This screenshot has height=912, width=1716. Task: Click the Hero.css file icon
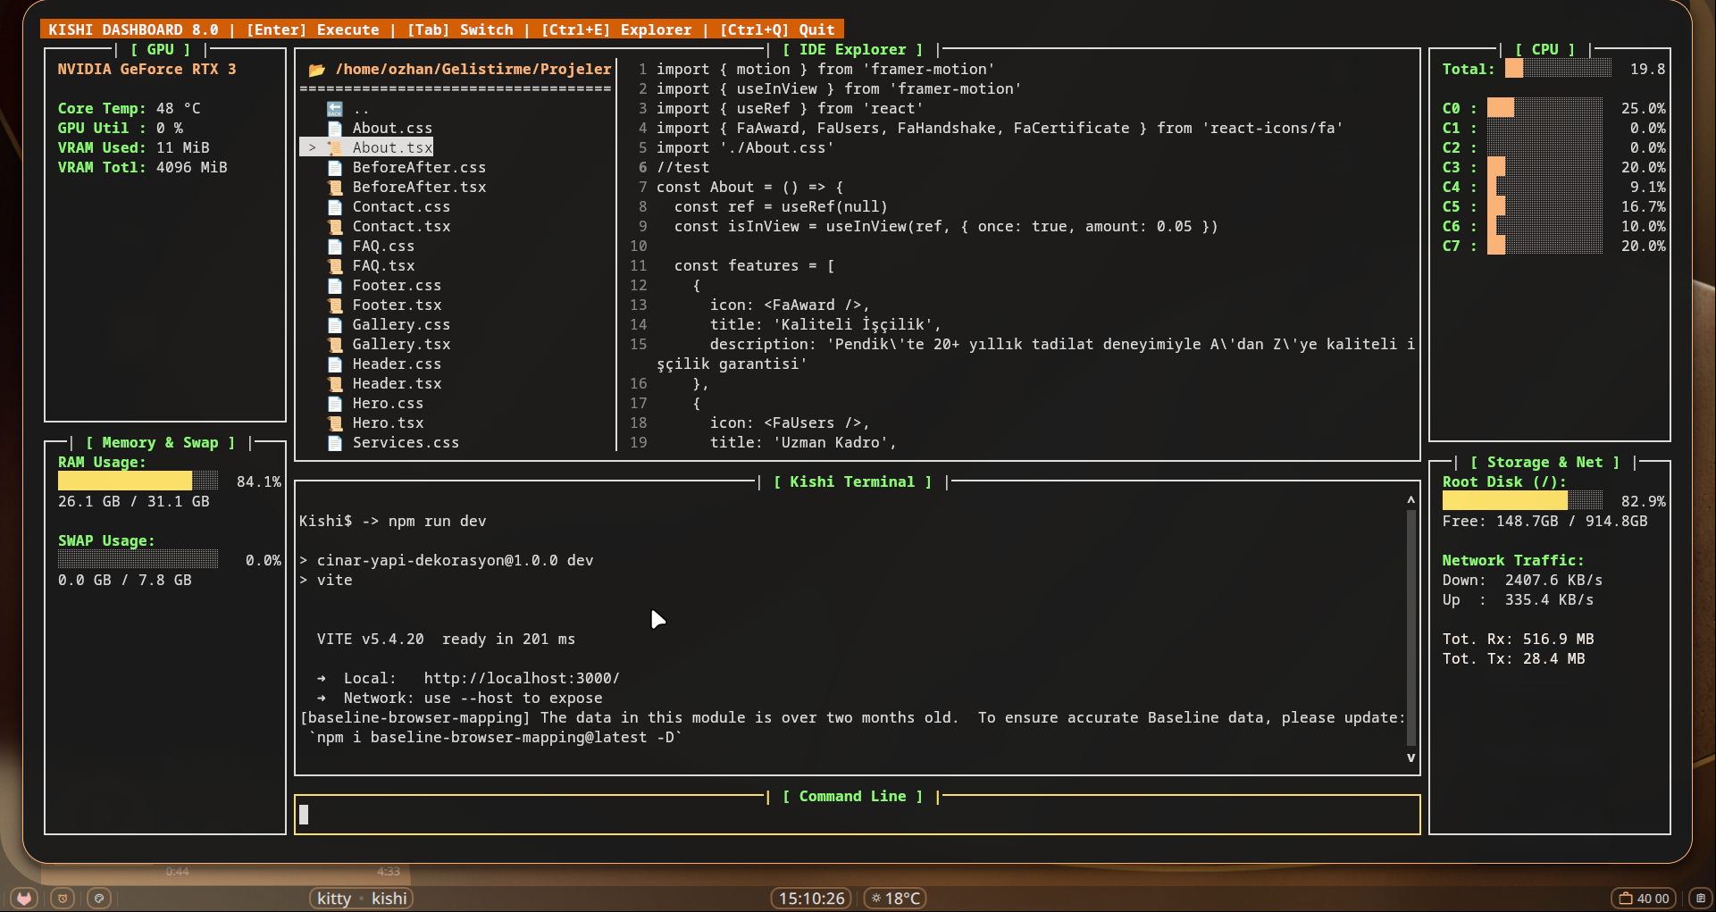pos(335,404)
